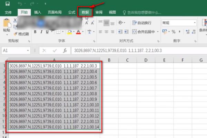207x138 pixels.
Task: Click inside the formula bar text
Action: point(118,51)
